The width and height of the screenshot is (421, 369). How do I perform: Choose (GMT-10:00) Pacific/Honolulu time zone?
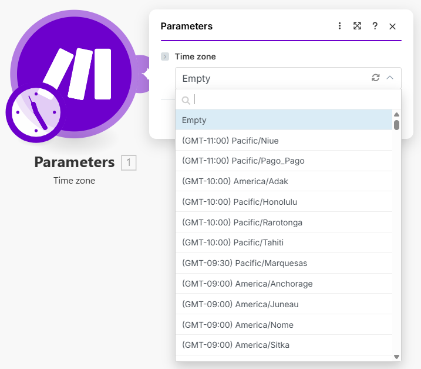284,202
